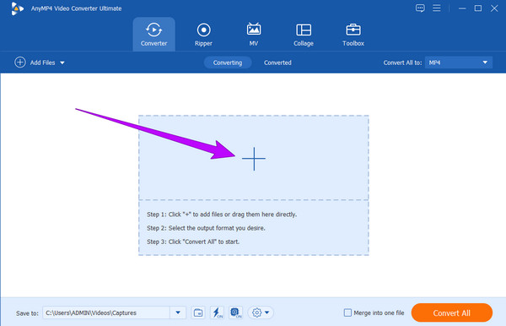Image resolution: width=506 pixels, height=326 pixels.
Task: Switch to the Converted tab
Action: [277, 62]
